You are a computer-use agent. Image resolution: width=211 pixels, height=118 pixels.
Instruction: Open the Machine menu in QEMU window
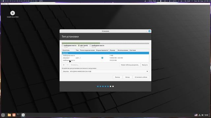point(3,4)
